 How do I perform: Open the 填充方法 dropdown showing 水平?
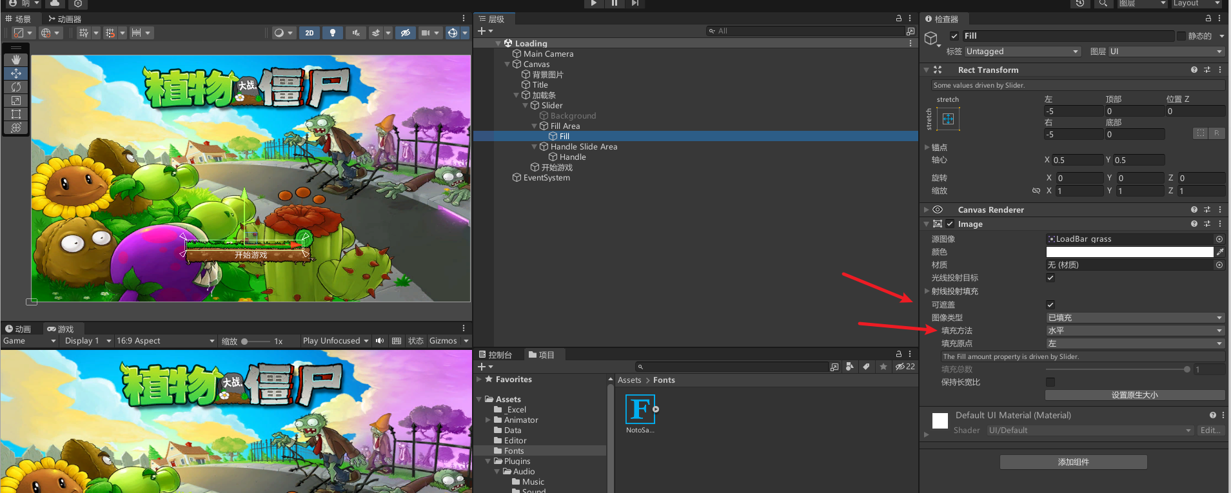click(1135, 331)
